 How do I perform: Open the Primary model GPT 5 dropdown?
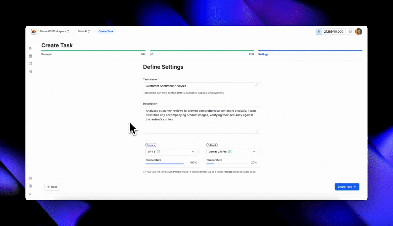pos(171,152)
